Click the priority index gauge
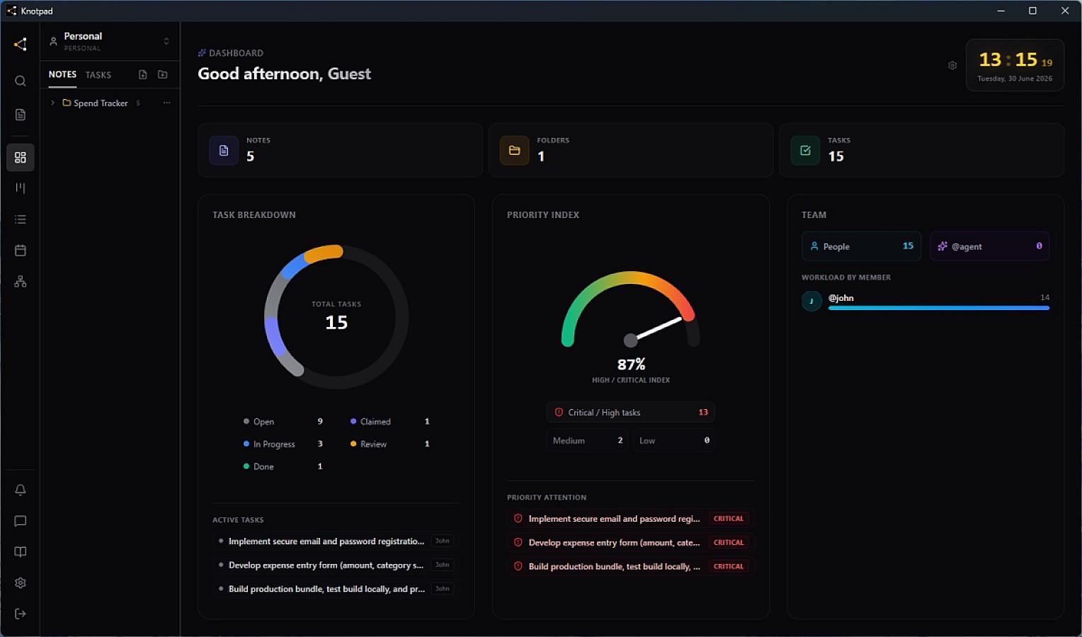Viewport: 1082px width, 637px height. tap(630, 309)
